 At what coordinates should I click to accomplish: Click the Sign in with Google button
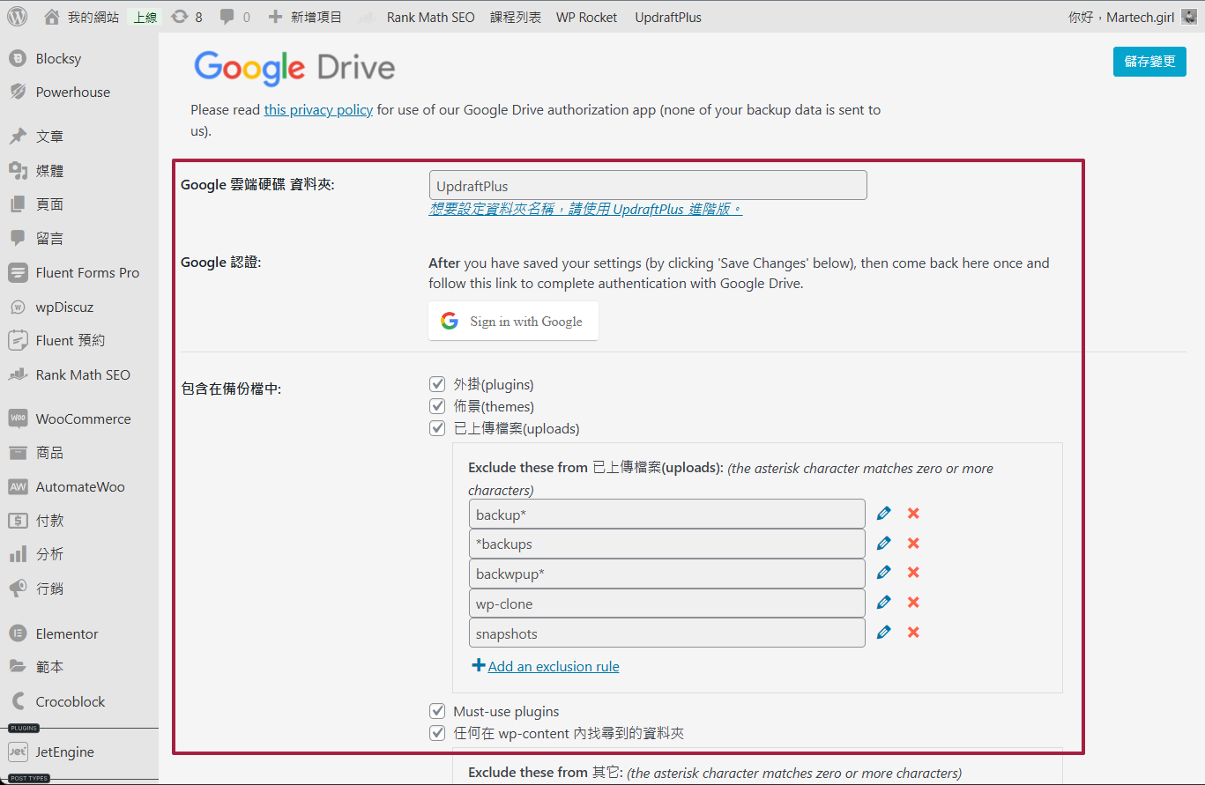tap(513, 321)
